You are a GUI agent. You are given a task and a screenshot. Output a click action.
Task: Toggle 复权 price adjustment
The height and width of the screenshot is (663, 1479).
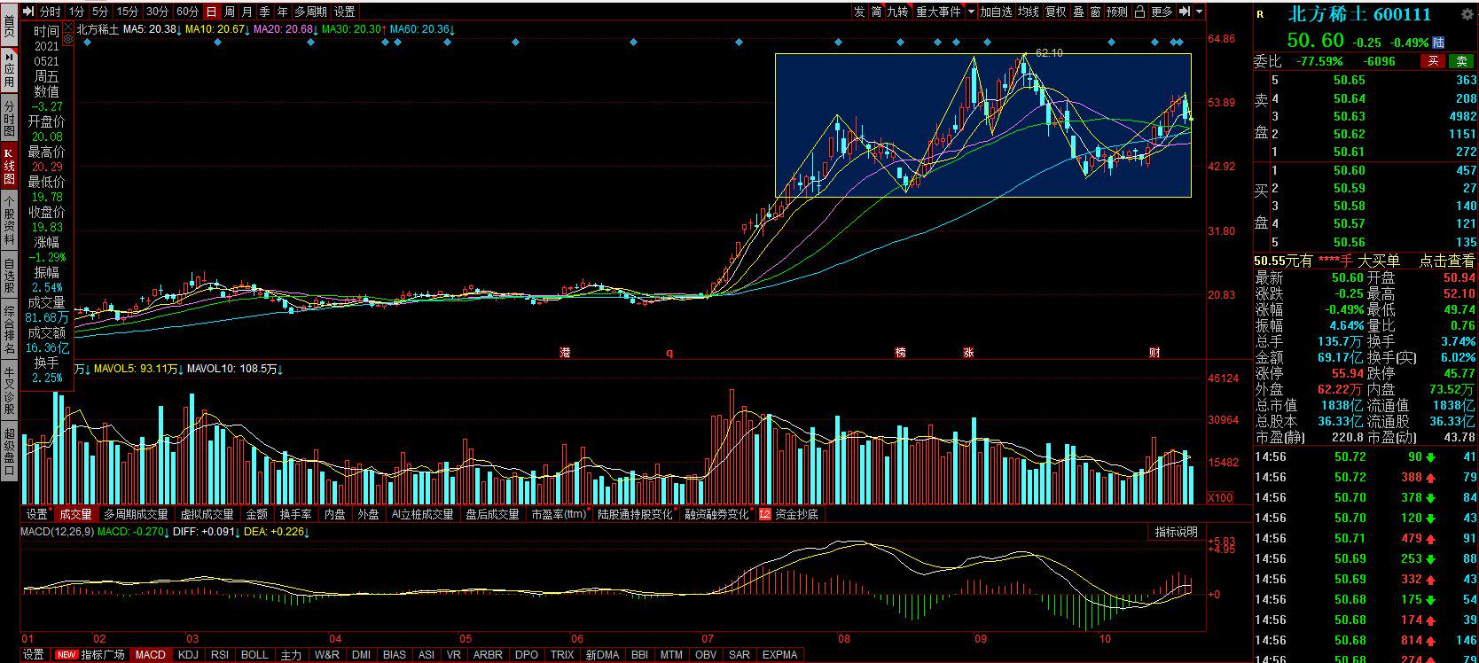(x=1055, y=12)
